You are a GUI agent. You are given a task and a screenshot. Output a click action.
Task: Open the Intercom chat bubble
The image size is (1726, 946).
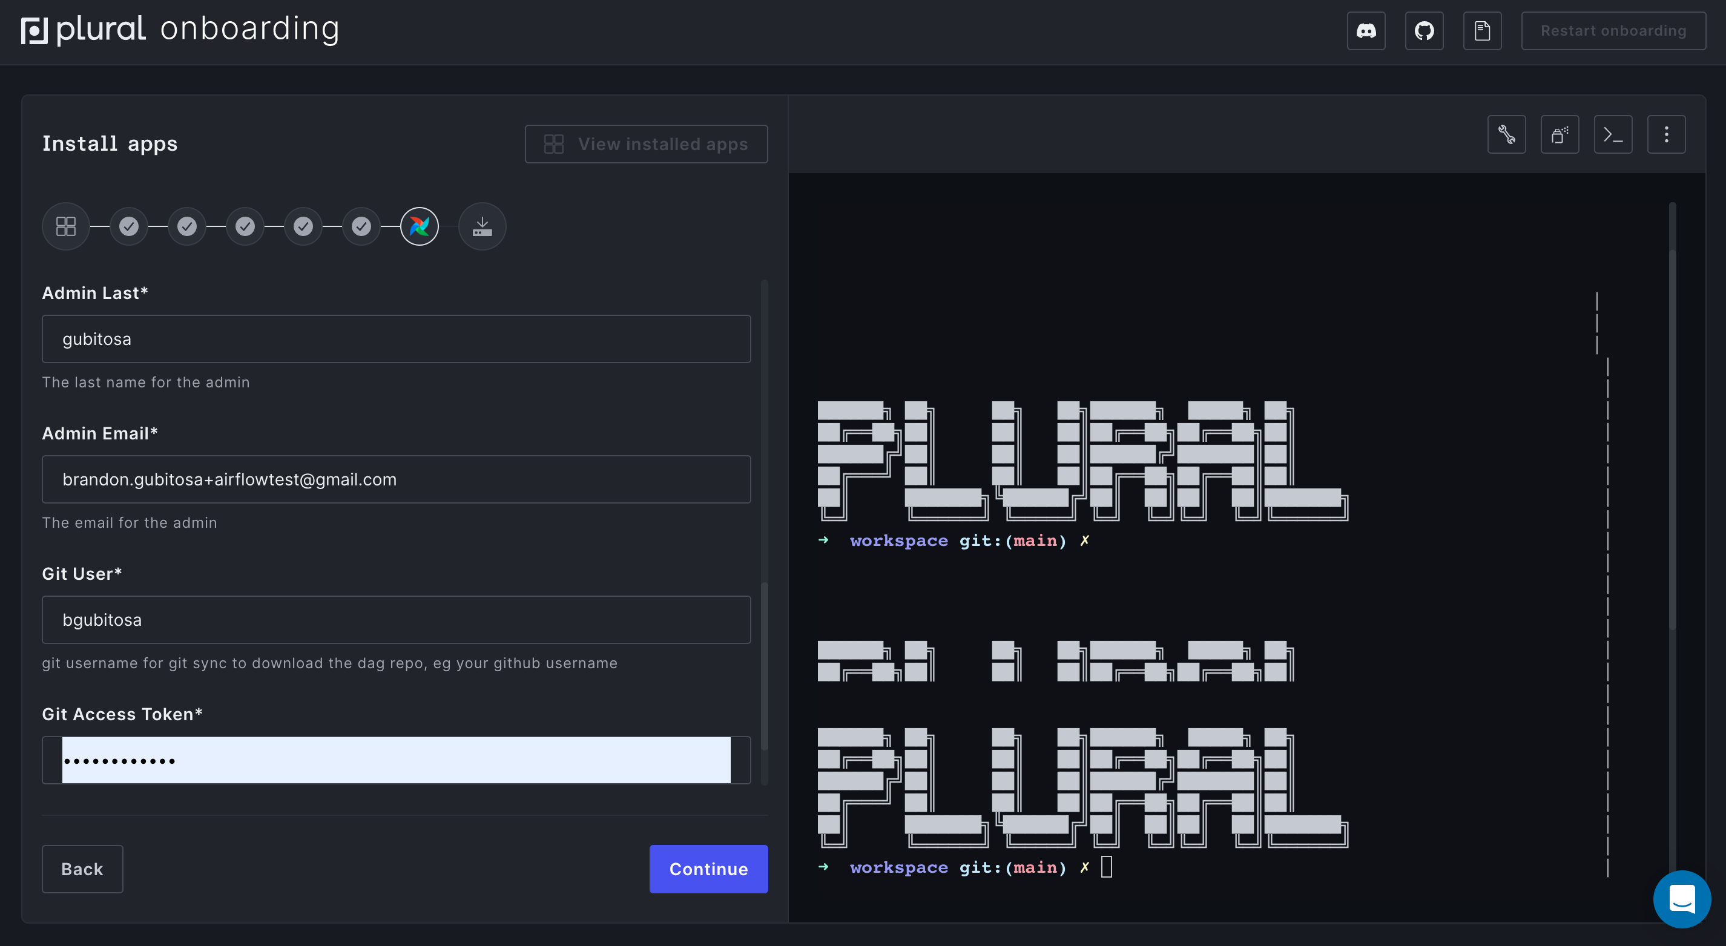click(x=1682, y=899)
